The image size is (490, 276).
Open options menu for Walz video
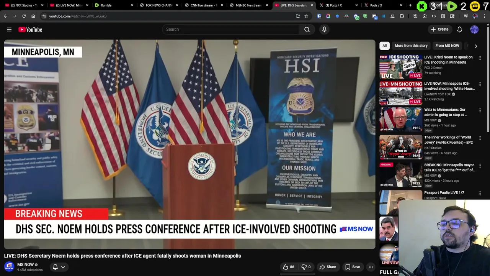click(x=480, y=110)
